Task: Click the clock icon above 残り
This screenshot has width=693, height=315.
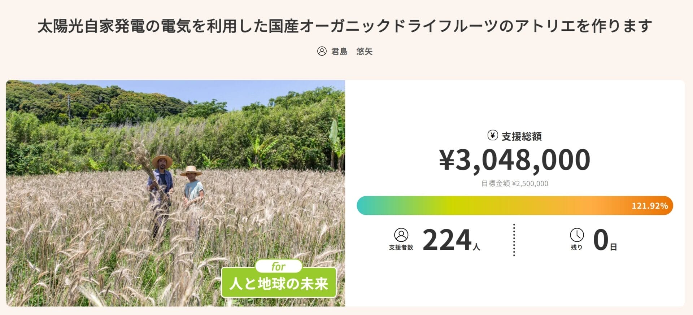Action: coord(577,235)
